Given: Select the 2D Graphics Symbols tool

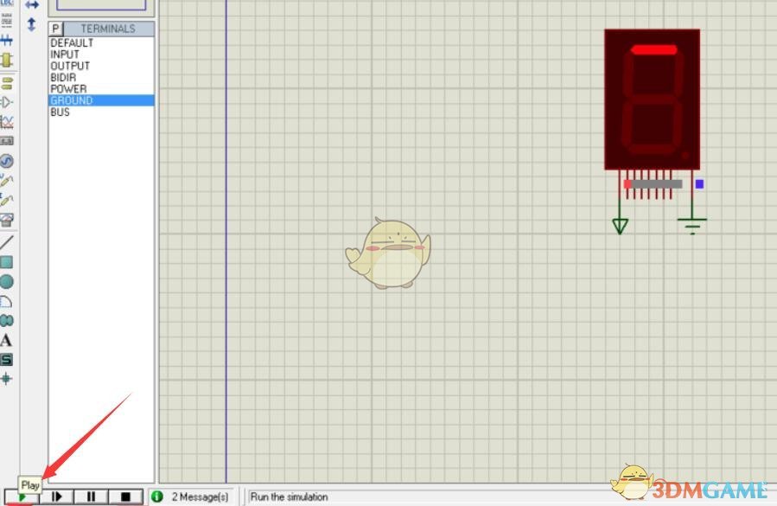Looking at the screenshot, I should click(x=6, y=360).
